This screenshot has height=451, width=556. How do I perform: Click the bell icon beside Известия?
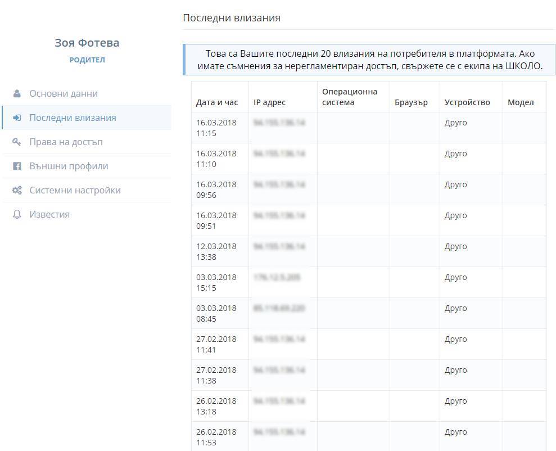(x=17, y=214)
